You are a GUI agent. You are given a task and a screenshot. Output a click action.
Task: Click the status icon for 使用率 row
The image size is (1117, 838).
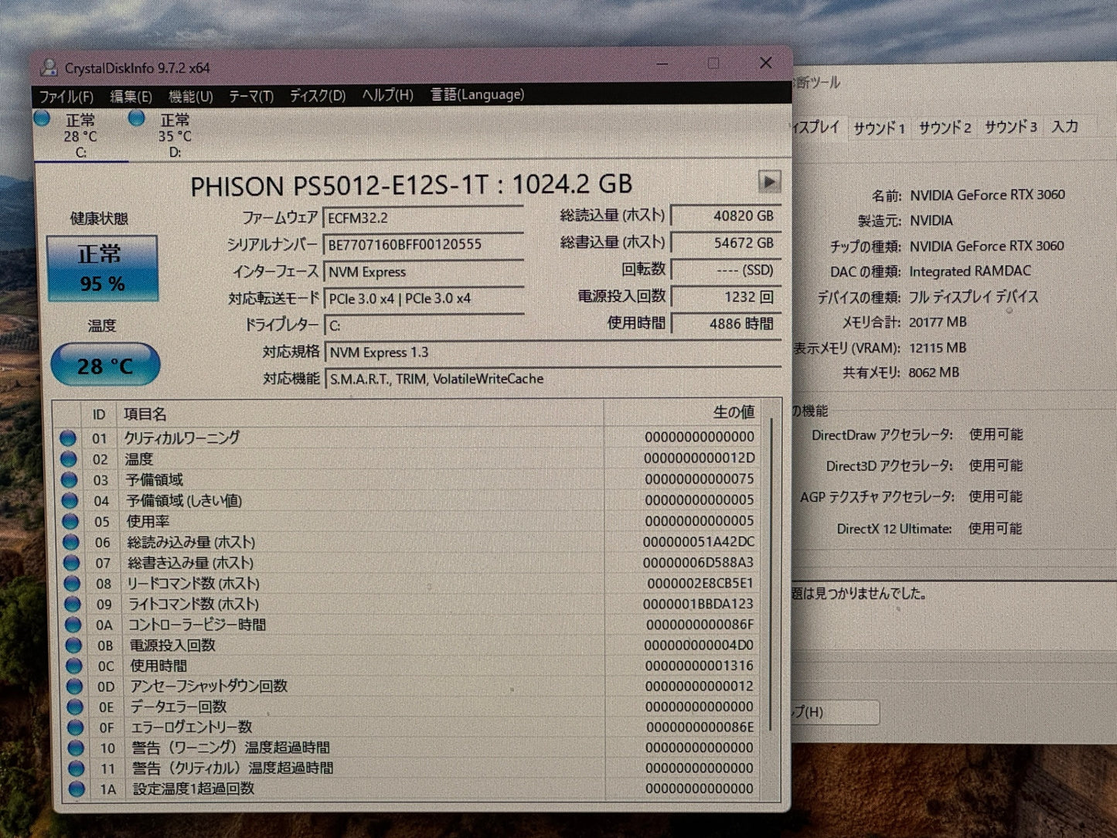(x=70, y=522)
